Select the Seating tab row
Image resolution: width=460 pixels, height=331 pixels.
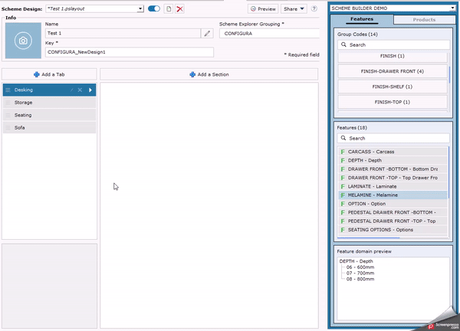(49, 115)
